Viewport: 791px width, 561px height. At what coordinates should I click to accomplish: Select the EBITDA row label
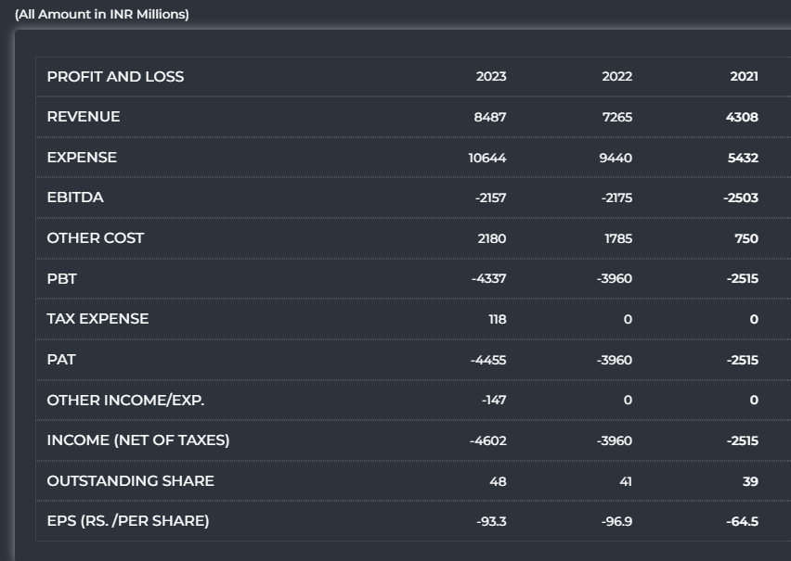click(75, 198)
